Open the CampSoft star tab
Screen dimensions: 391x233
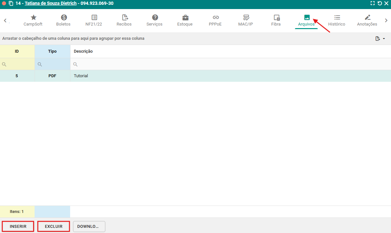click(33, 18)
